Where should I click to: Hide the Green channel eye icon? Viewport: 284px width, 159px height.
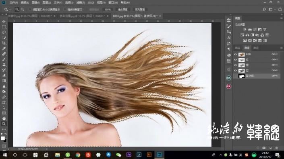[x=236, y=65]
